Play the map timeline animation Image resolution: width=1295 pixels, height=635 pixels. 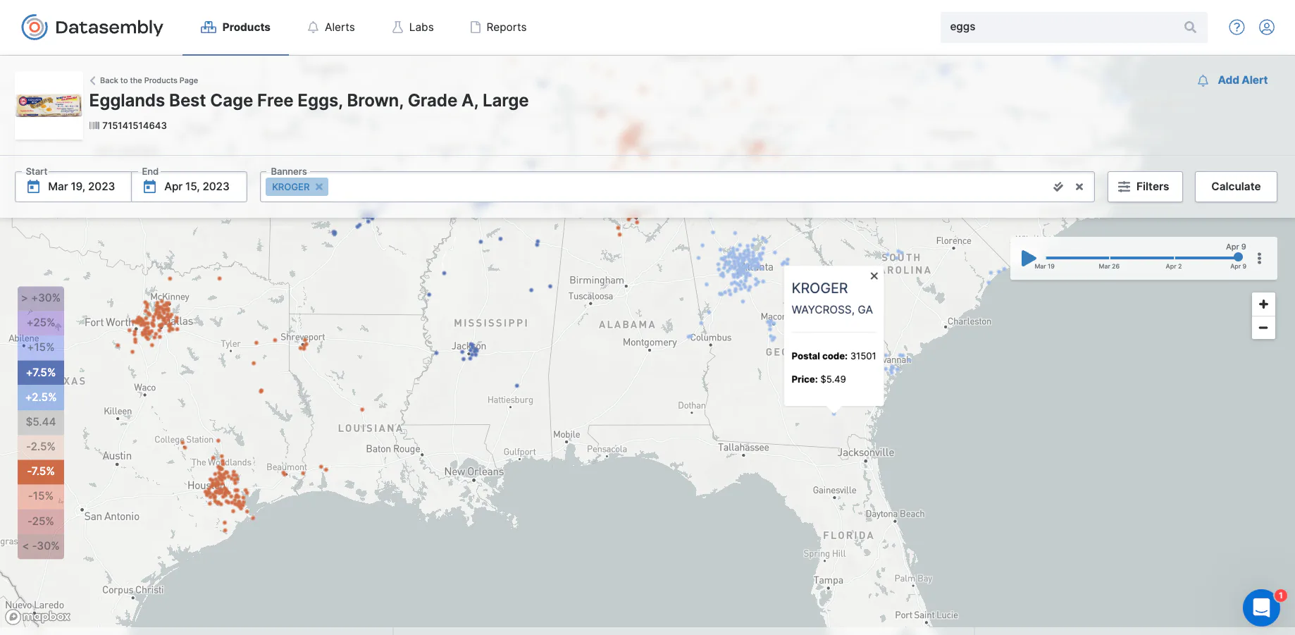[x=1029, y=259]
